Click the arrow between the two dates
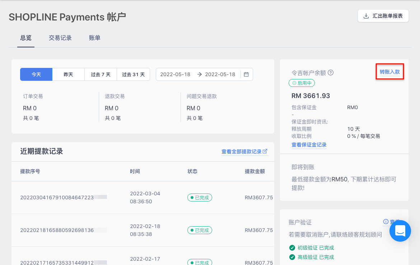 [x=200, y=74]
